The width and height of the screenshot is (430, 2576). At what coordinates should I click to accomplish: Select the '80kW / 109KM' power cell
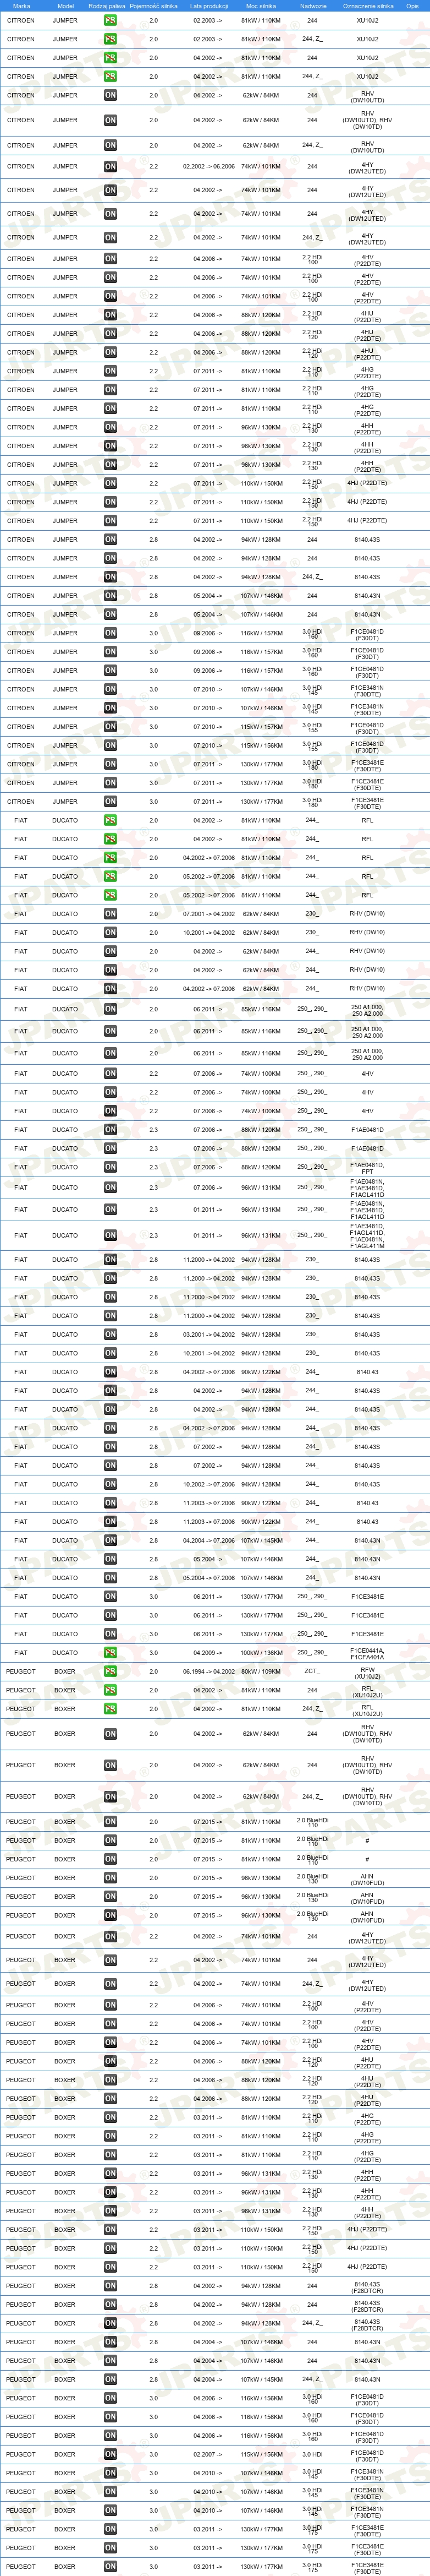[261, 1671]
